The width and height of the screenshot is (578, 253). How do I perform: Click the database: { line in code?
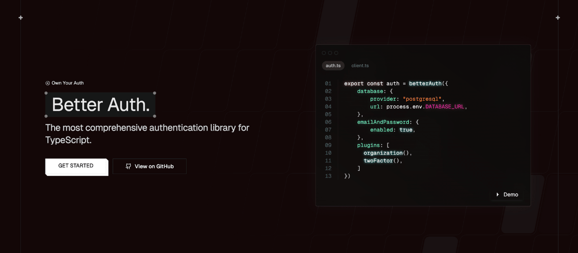pos(375,91)
